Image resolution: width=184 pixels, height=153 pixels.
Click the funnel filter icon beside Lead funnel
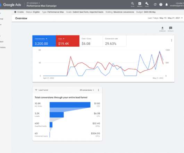point(36,90)
